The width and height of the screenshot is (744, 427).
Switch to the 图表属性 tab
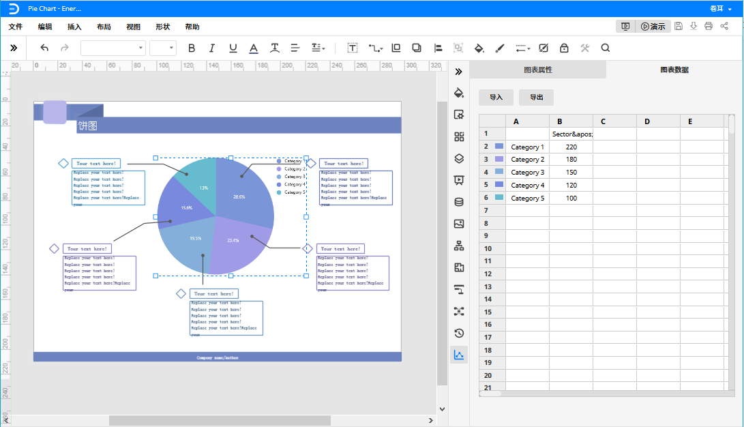point(537,70)
